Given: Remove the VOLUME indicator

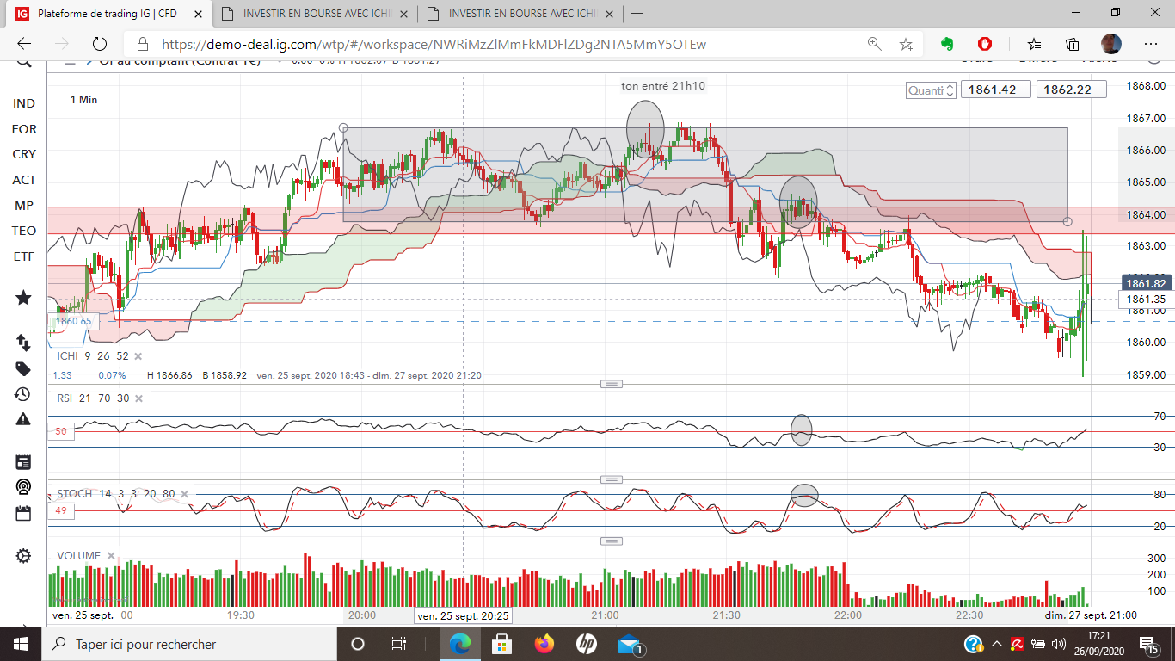Looking at the screenshot, I should 110,556.
